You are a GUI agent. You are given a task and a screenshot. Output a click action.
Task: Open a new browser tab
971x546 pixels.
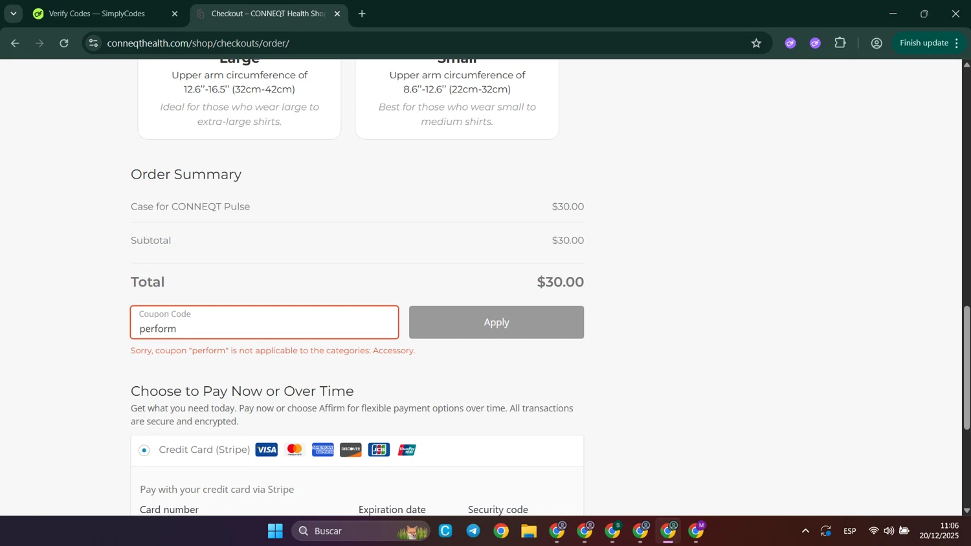point(362,14)
